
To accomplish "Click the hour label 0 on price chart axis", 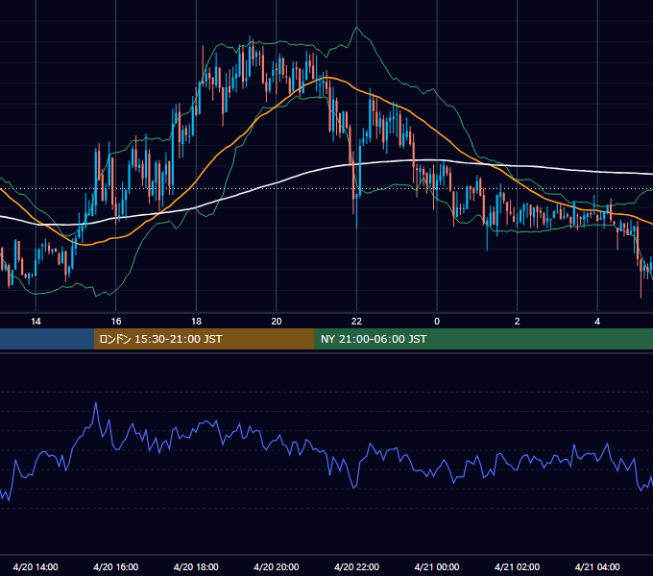I will [437, 321].
